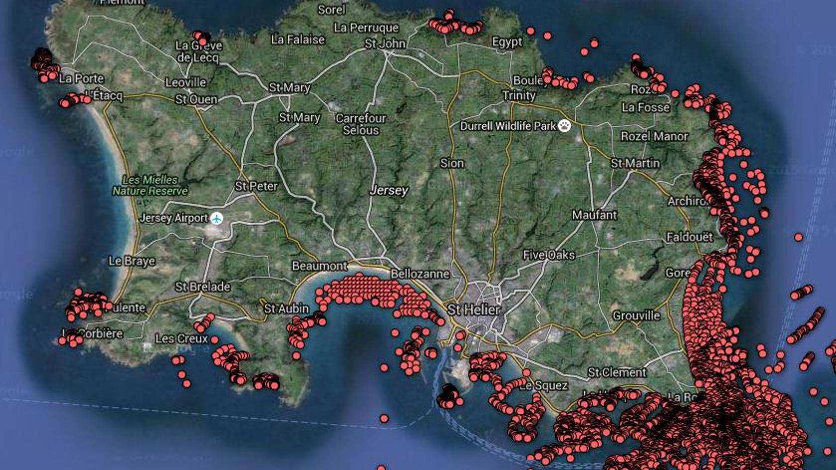Select the St Clement label
836x470 pixels.
coord(617,373)
